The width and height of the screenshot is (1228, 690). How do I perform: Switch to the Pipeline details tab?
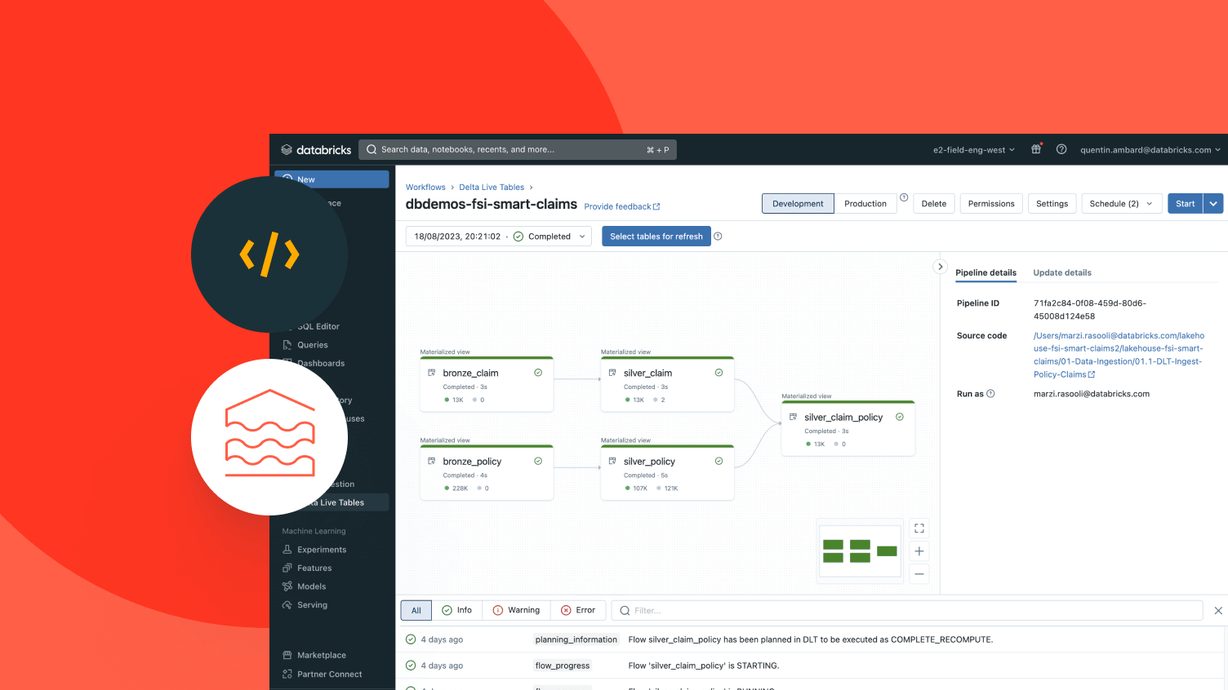click(986, 273)
